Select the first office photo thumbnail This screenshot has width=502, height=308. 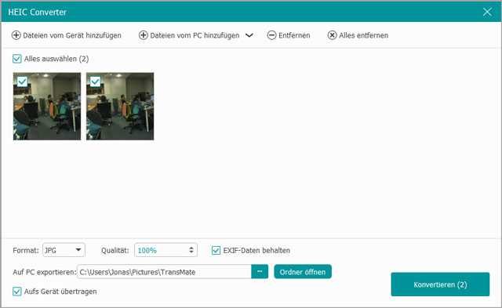[47, 106]
